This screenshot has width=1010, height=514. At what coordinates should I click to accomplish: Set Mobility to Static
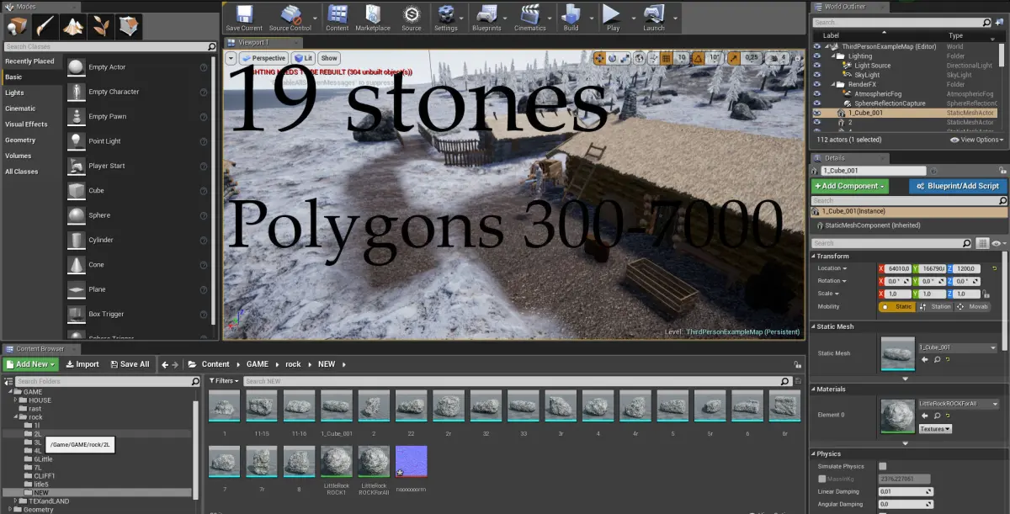click(897, 306)
